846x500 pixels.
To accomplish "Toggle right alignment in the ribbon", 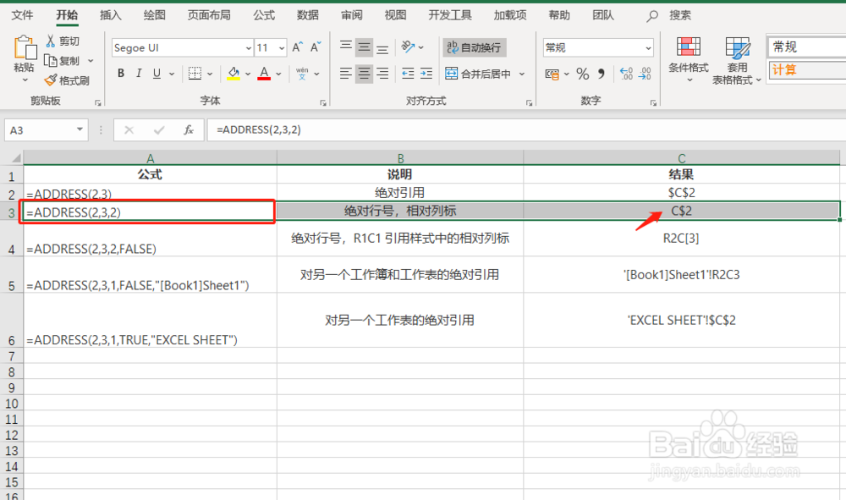I will point(381,74).
